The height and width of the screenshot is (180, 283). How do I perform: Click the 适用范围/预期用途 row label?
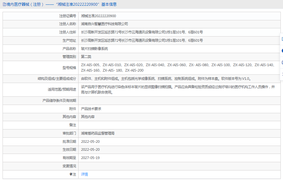(x=62, y=89)
